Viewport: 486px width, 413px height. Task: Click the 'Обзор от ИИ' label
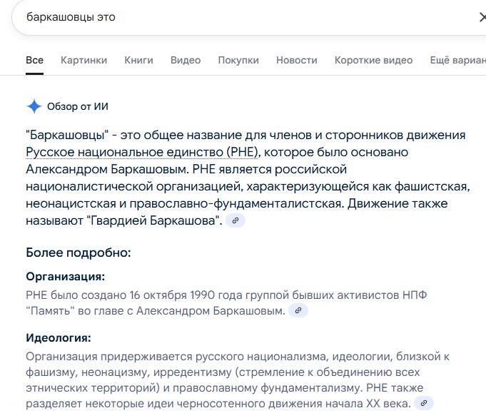pos(78,106)
